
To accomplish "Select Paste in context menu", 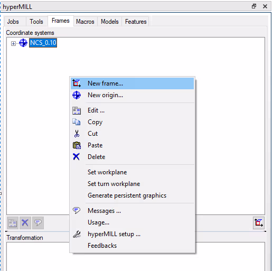I will pyautogui.click(x=132, y=145).
